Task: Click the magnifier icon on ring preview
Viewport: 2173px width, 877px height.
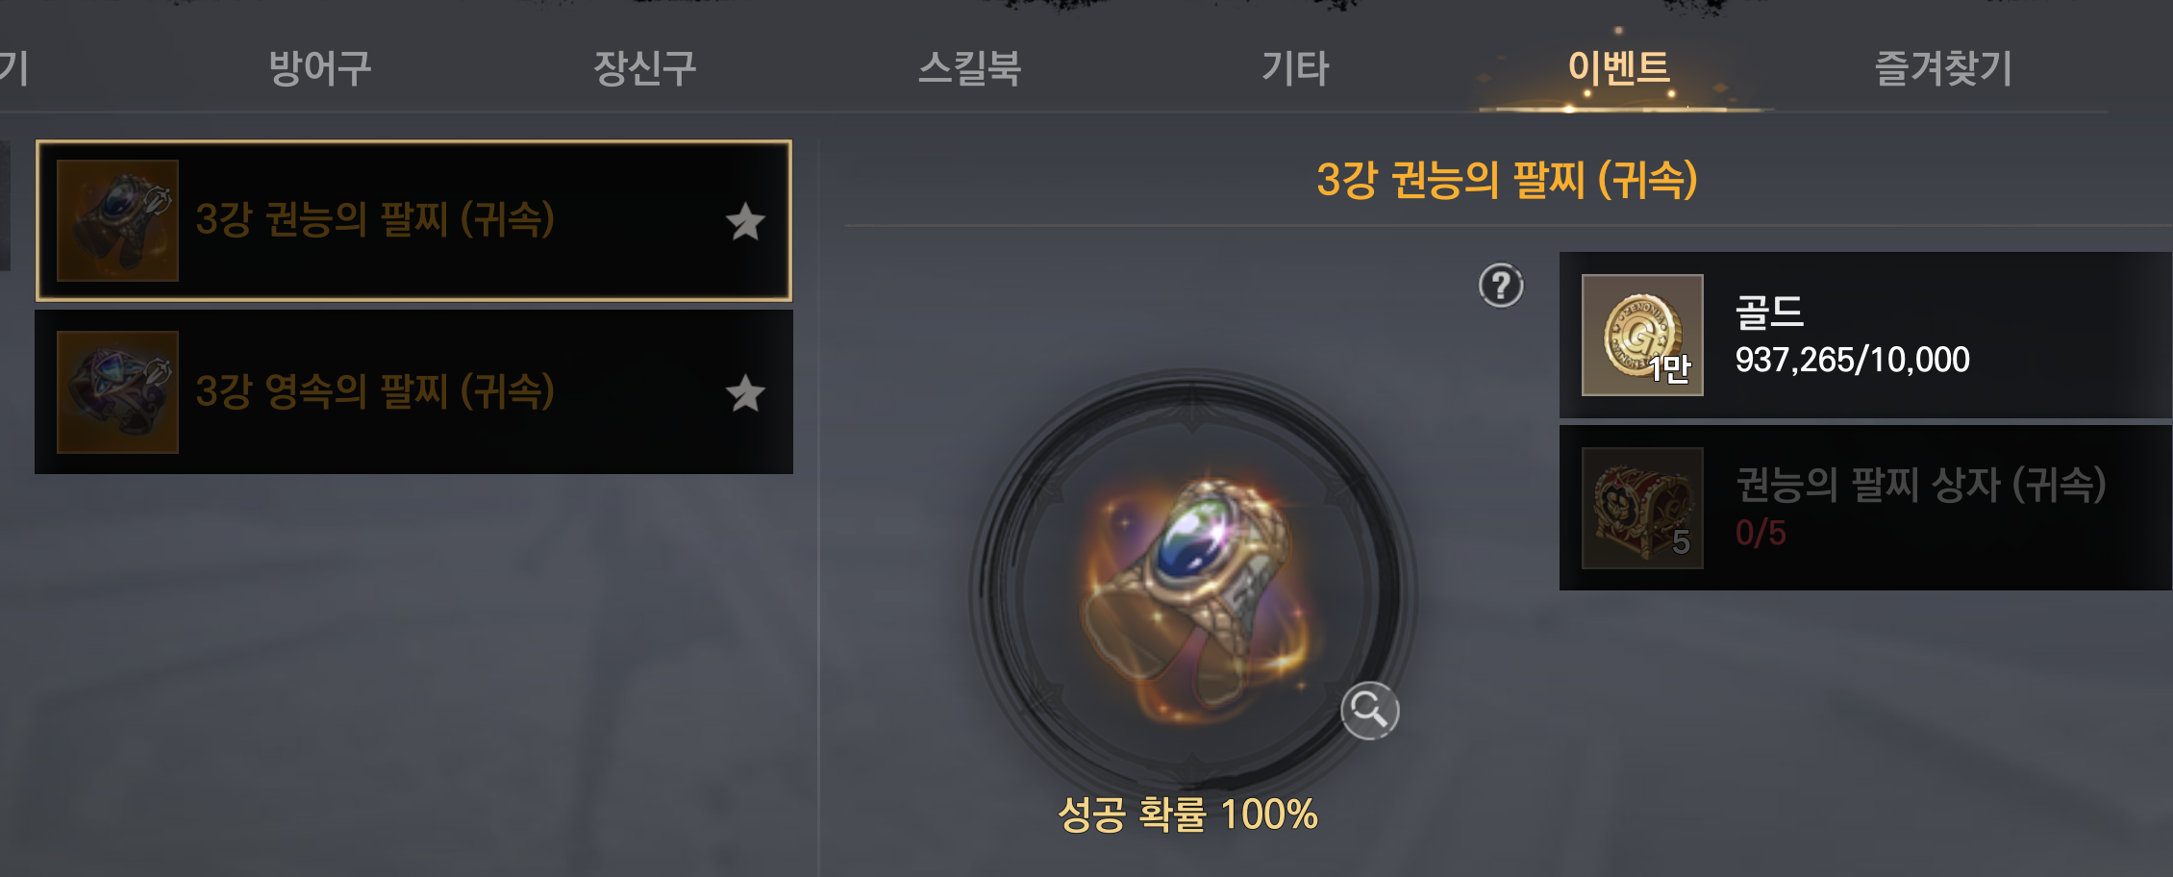Action: 1369,711
